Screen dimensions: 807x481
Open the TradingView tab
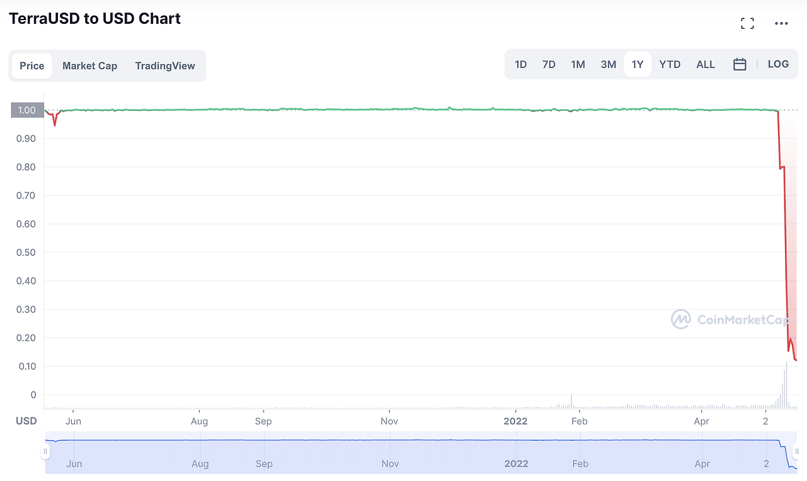click(x=165, y=66)
